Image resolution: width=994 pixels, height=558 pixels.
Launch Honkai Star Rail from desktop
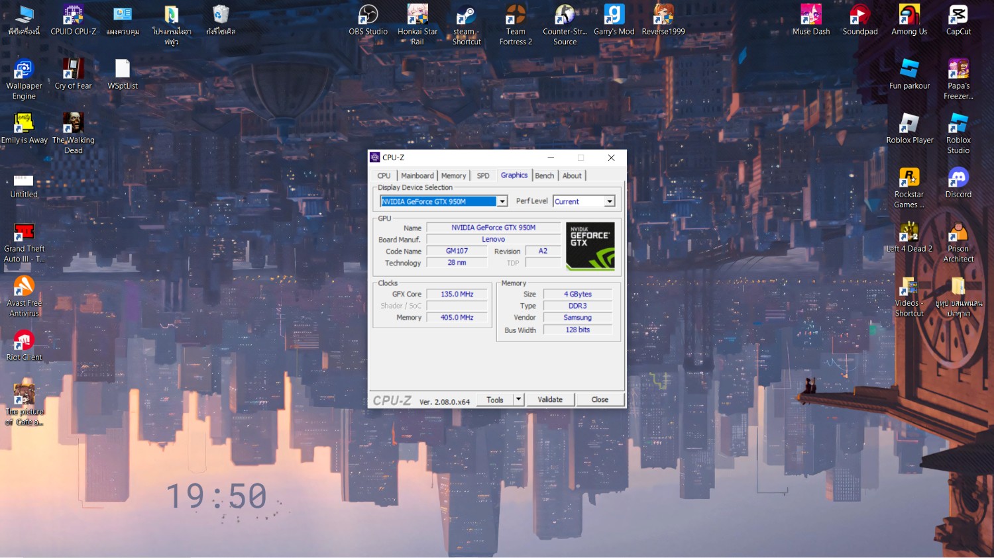417,24
